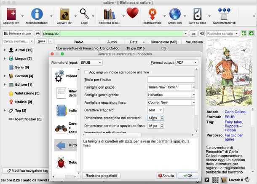Click the red heart donate icon

click(133, 13)
